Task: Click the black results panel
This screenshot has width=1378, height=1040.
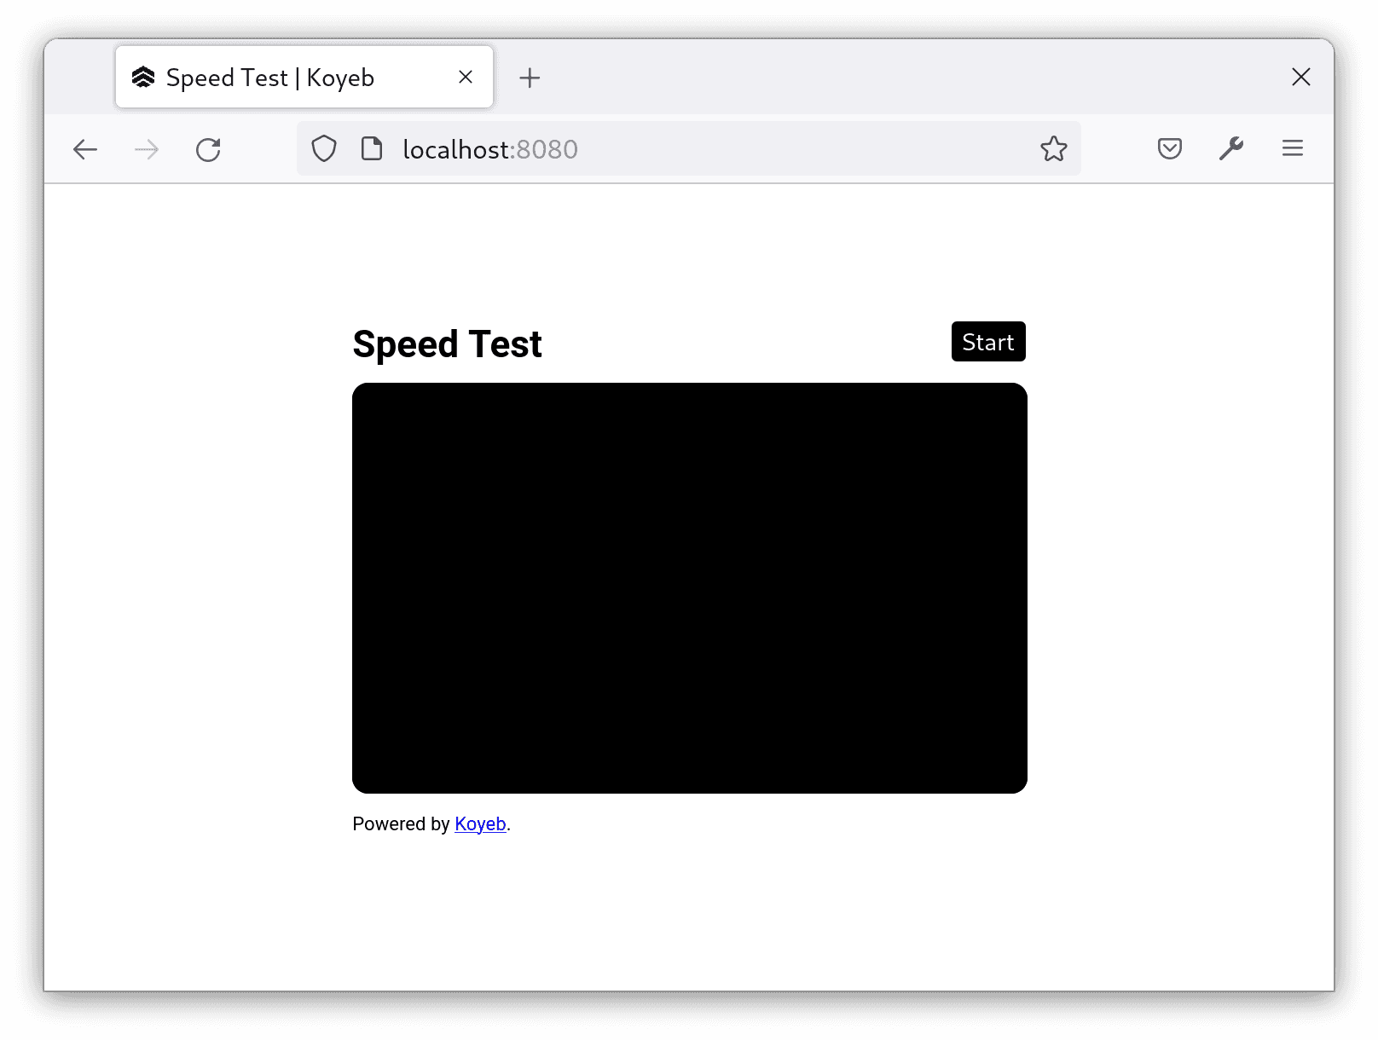Action: click(x=689, y=588)
